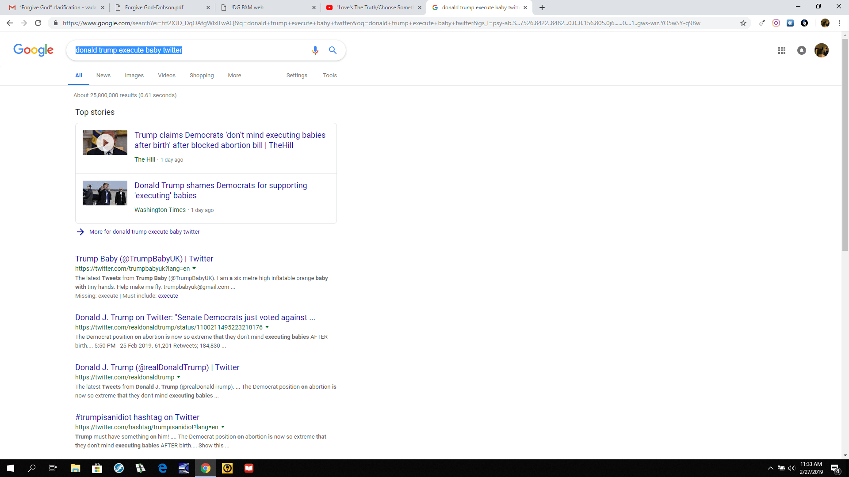Viewport: 849px width, 477px height.
Task: Open The Hill executing babies story
Action: click(229, 140)
